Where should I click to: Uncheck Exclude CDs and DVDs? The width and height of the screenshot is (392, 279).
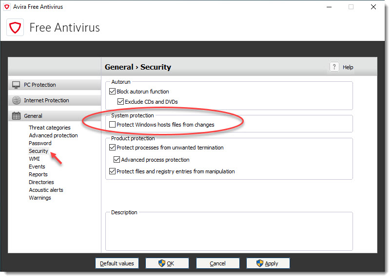[x=120, y=102]
